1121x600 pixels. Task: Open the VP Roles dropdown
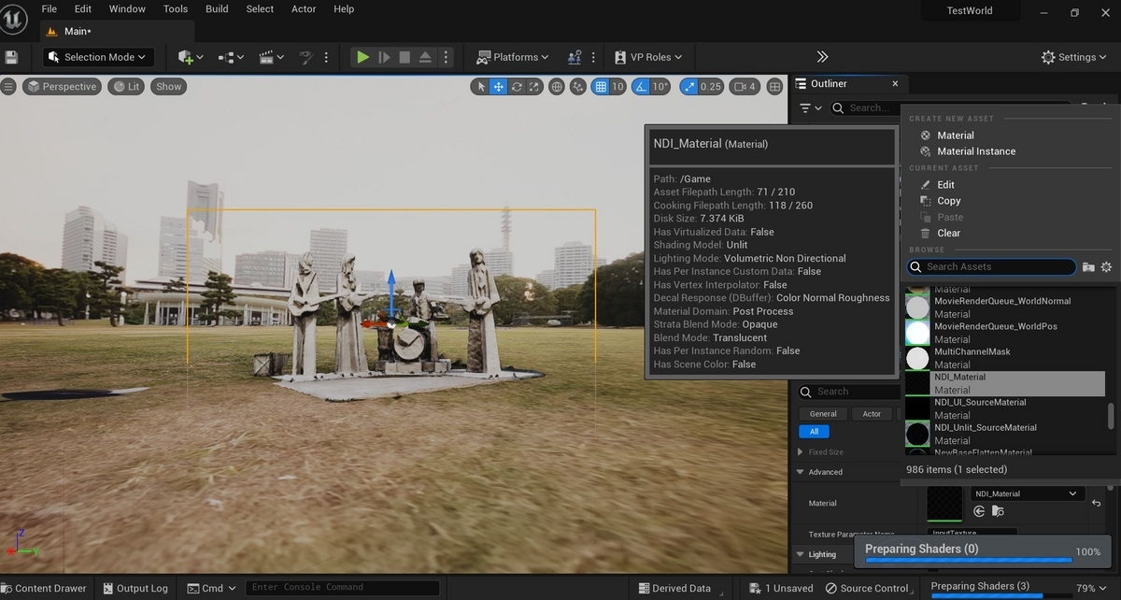click(648, 57)
